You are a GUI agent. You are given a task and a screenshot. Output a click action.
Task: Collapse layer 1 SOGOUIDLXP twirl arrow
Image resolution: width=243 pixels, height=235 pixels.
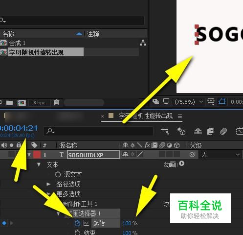coord(29,155)
